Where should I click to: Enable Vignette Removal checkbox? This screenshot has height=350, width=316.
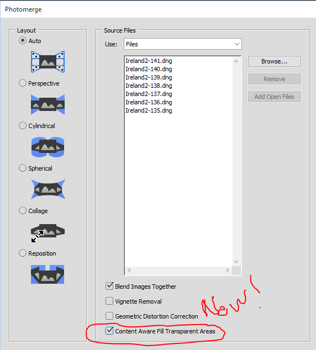[x=109, y=301]
